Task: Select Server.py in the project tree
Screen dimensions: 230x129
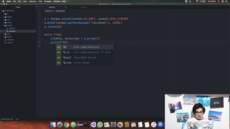Action: click(18, 31)
